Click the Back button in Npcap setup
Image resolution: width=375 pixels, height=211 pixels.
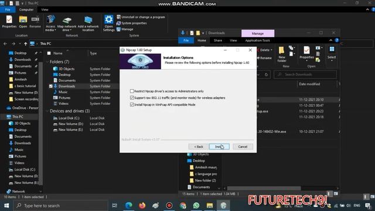199,147
